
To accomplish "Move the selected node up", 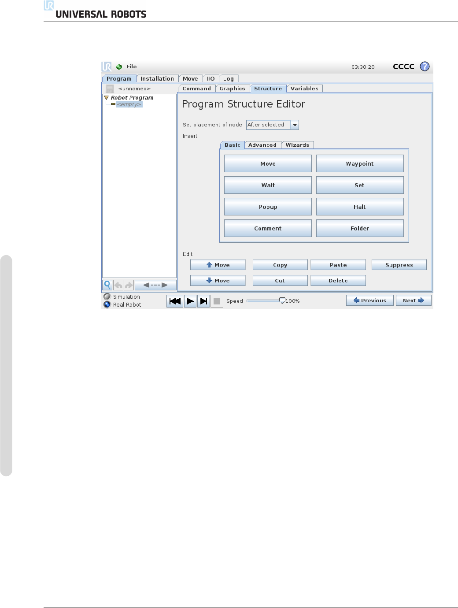I will 218,265.
